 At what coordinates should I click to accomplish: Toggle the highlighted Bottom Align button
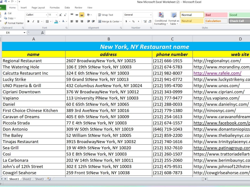tap(82, 15)
